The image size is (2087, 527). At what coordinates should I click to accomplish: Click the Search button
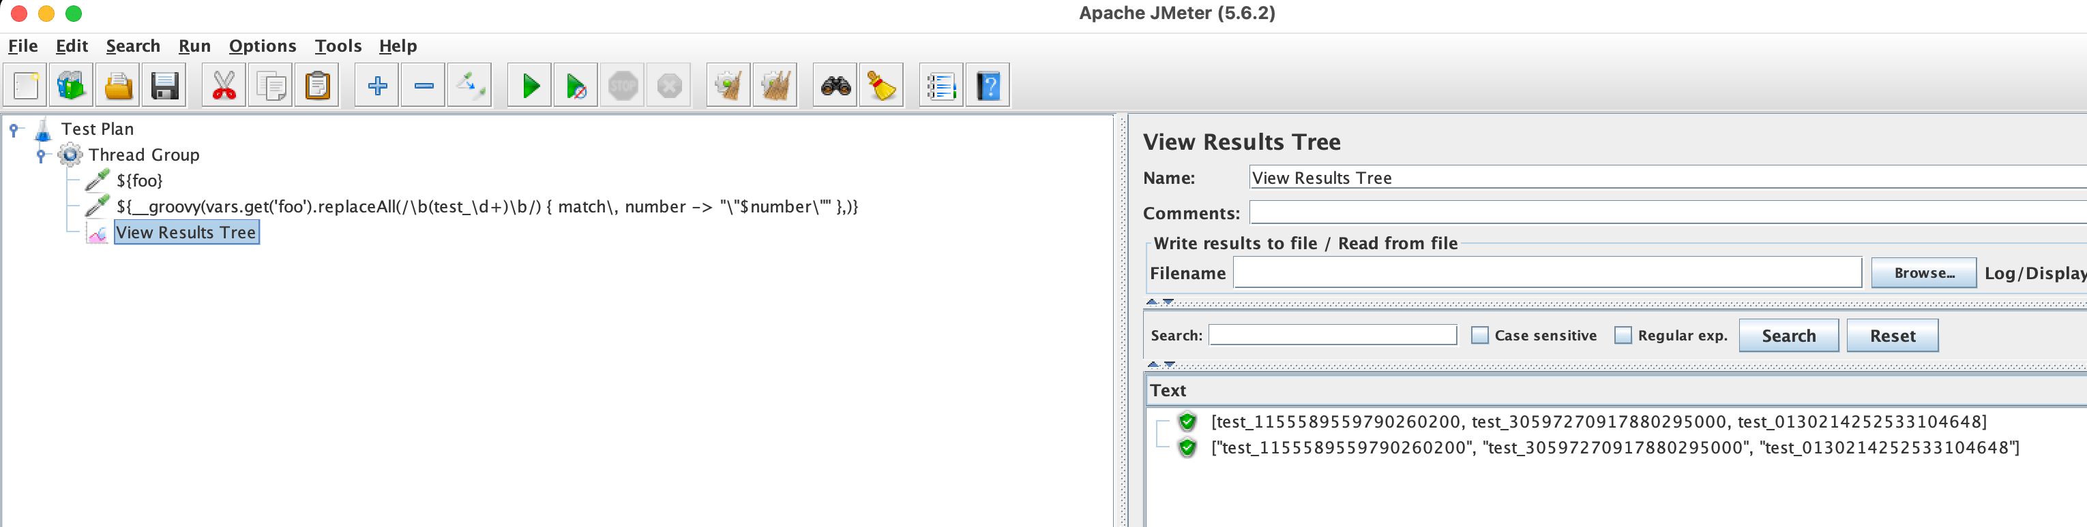point(1789,336)
